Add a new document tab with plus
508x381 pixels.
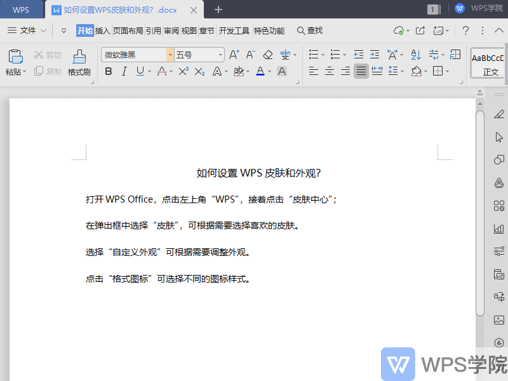pos(218,10)
